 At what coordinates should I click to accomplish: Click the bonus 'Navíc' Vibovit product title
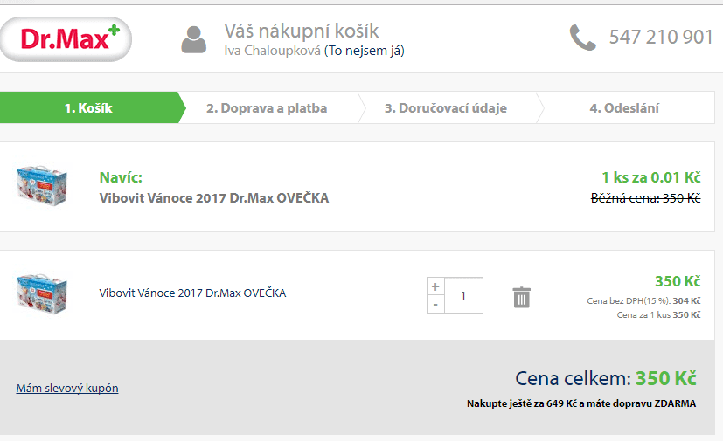click(214, 198)
